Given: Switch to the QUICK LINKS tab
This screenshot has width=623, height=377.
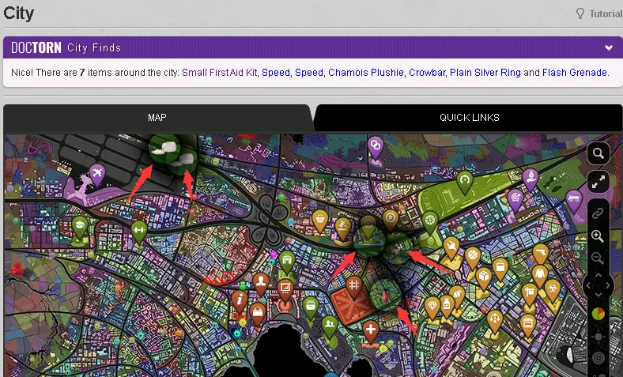Looking at the screenshot, I should [x=469, y=118].
